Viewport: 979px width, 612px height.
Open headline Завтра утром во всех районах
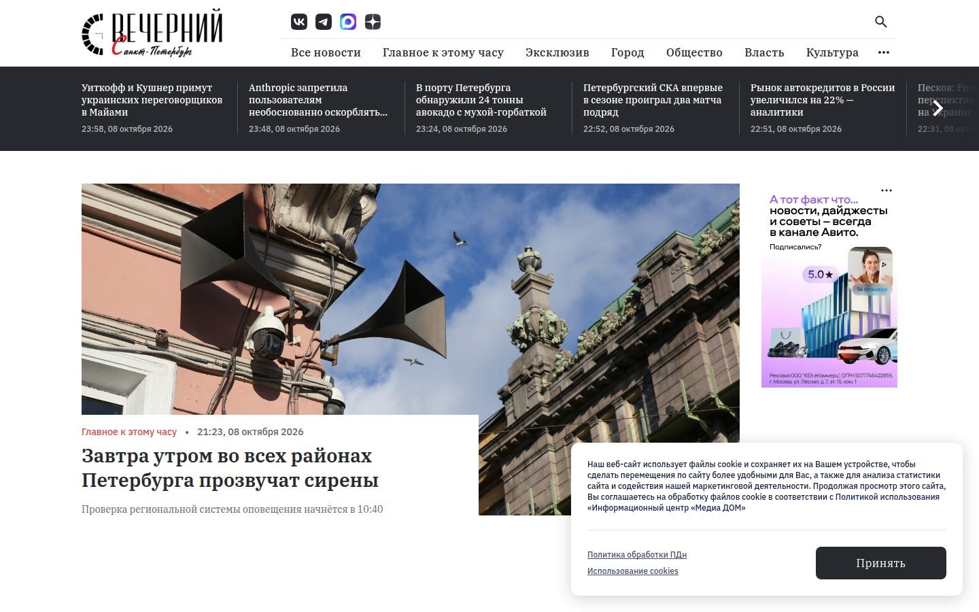click(230, 468)
